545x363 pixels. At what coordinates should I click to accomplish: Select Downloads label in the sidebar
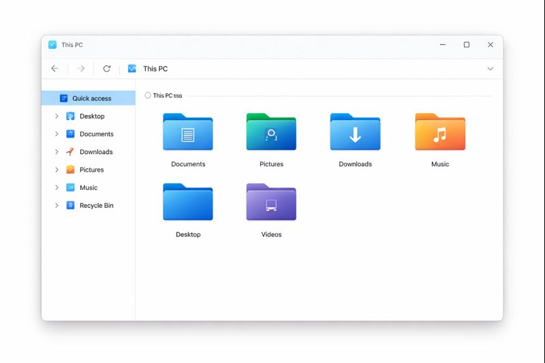pos(96,152)
